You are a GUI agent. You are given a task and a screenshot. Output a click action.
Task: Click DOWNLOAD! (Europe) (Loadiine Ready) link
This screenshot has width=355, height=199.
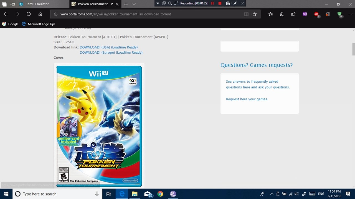click(x=111, y=53)
